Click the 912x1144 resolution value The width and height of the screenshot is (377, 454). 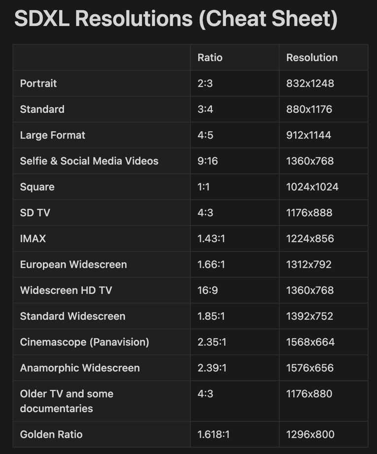tap(308, 135)
